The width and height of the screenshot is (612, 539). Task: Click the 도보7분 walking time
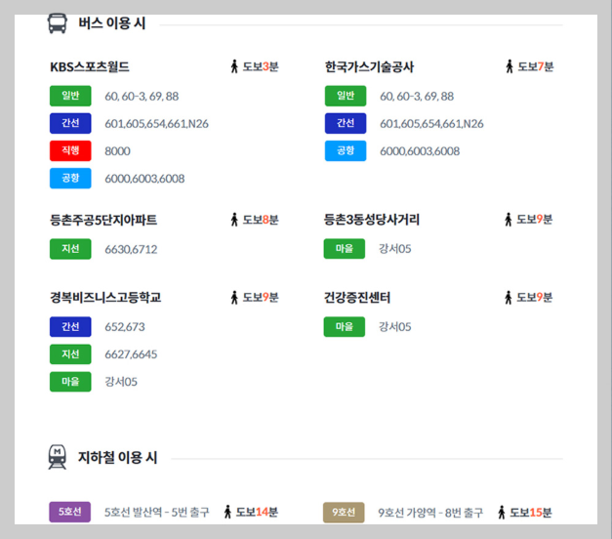click(x=536, y=66)
